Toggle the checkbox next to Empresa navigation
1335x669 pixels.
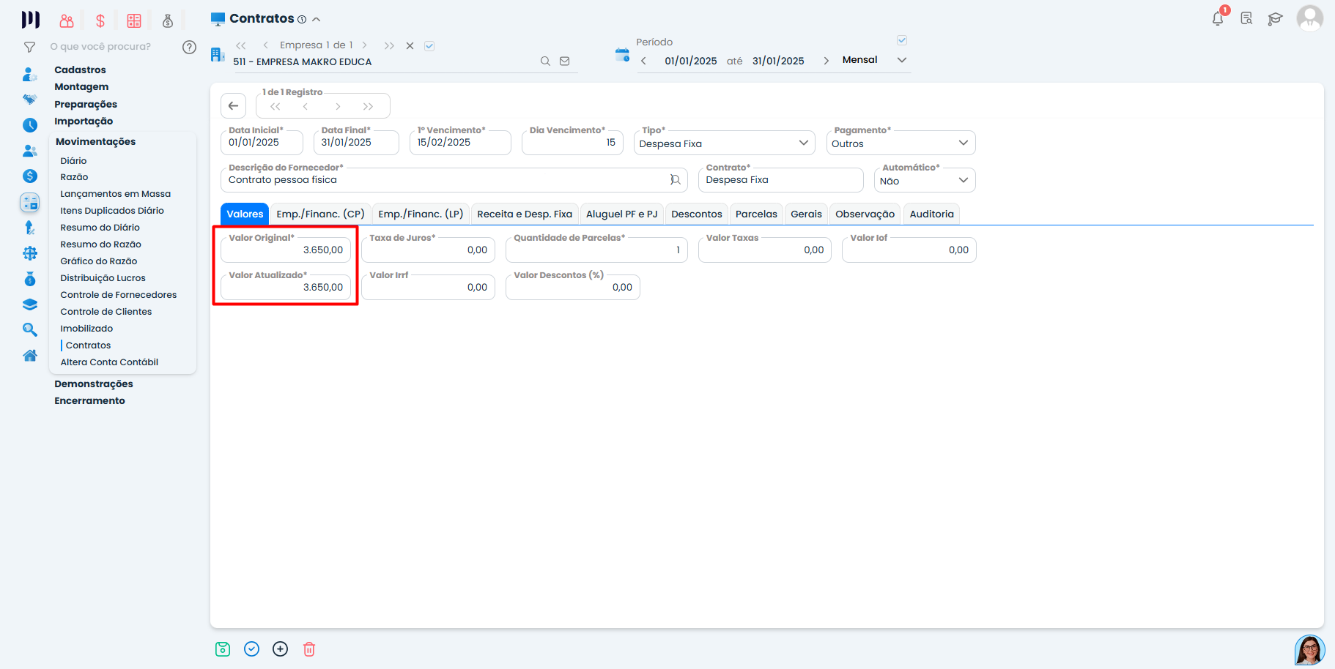pos(429,46)
